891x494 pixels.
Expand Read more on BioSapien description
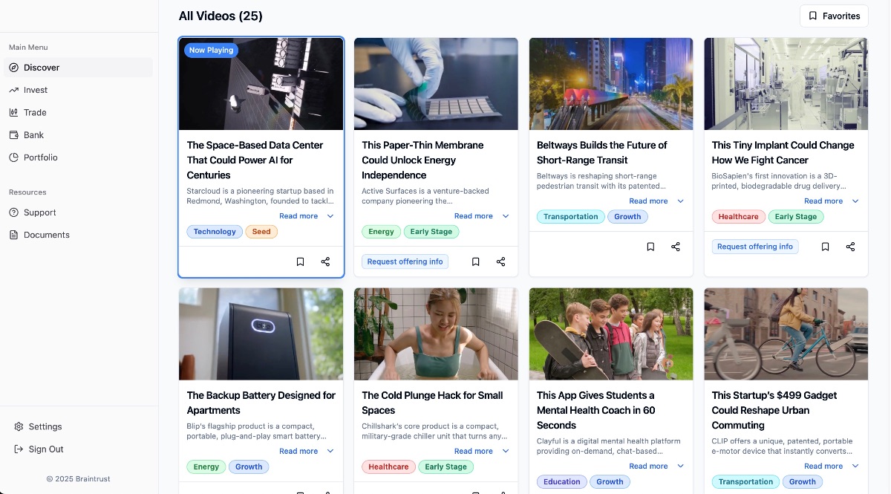pyautogui.click(x=831, y=201)
